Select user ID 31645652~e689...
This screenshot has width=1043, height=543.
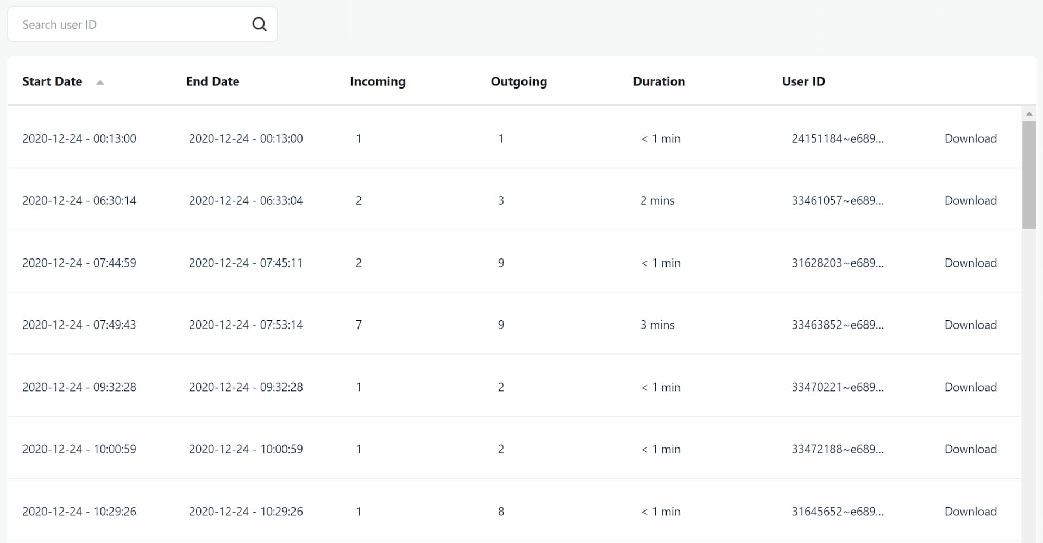coord(838,512)
